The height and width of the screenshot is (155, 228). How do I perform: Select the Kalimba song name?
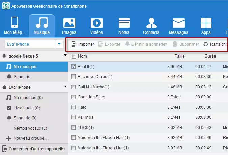point(85,117)
